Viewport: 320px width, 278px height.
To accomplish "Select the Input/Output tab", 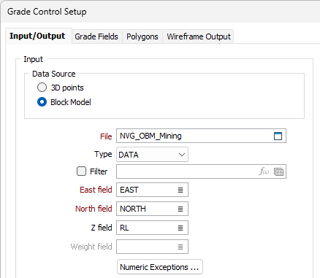I will point(37,36).
